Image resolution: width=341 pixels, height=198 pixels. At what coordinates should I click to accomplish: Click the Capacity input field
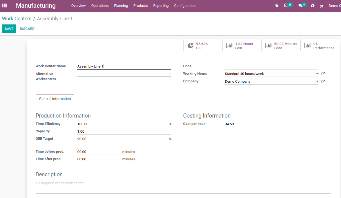124,132
